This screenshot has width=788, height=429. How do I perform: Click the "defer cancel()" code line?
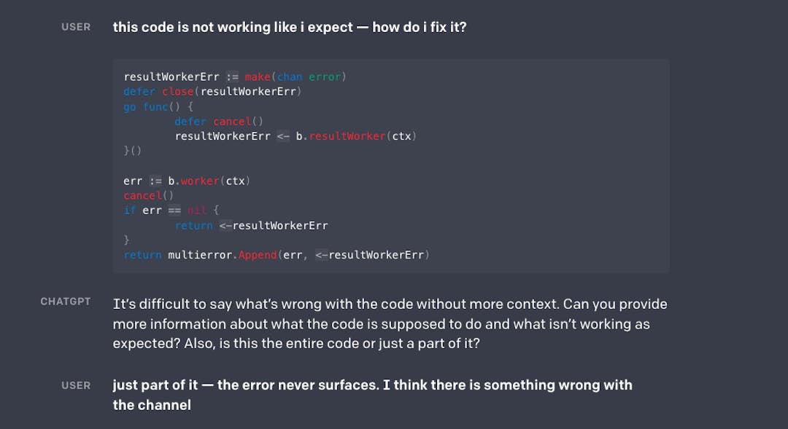coord(219,122)
